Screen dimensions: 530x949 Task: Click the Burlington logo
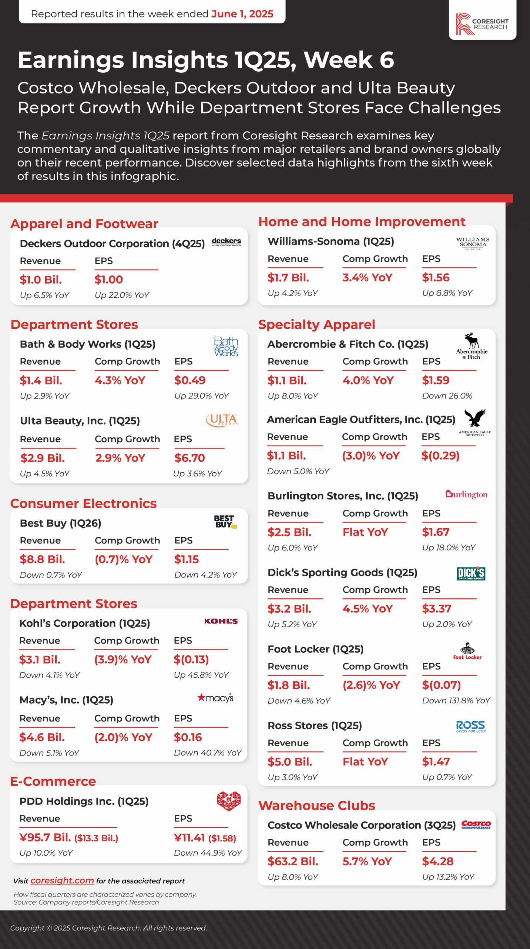(466, 494)
